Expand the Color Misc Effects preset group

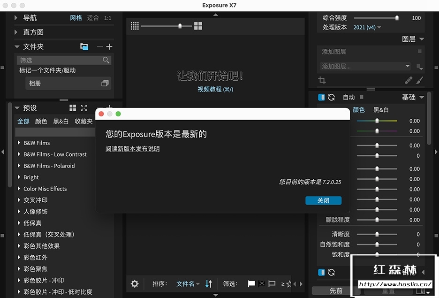(x=19, y=189)
